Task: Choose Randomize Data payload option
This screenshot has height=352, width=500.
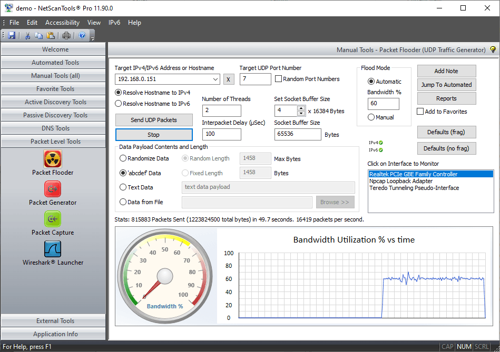Action: (x=122, y=158)
